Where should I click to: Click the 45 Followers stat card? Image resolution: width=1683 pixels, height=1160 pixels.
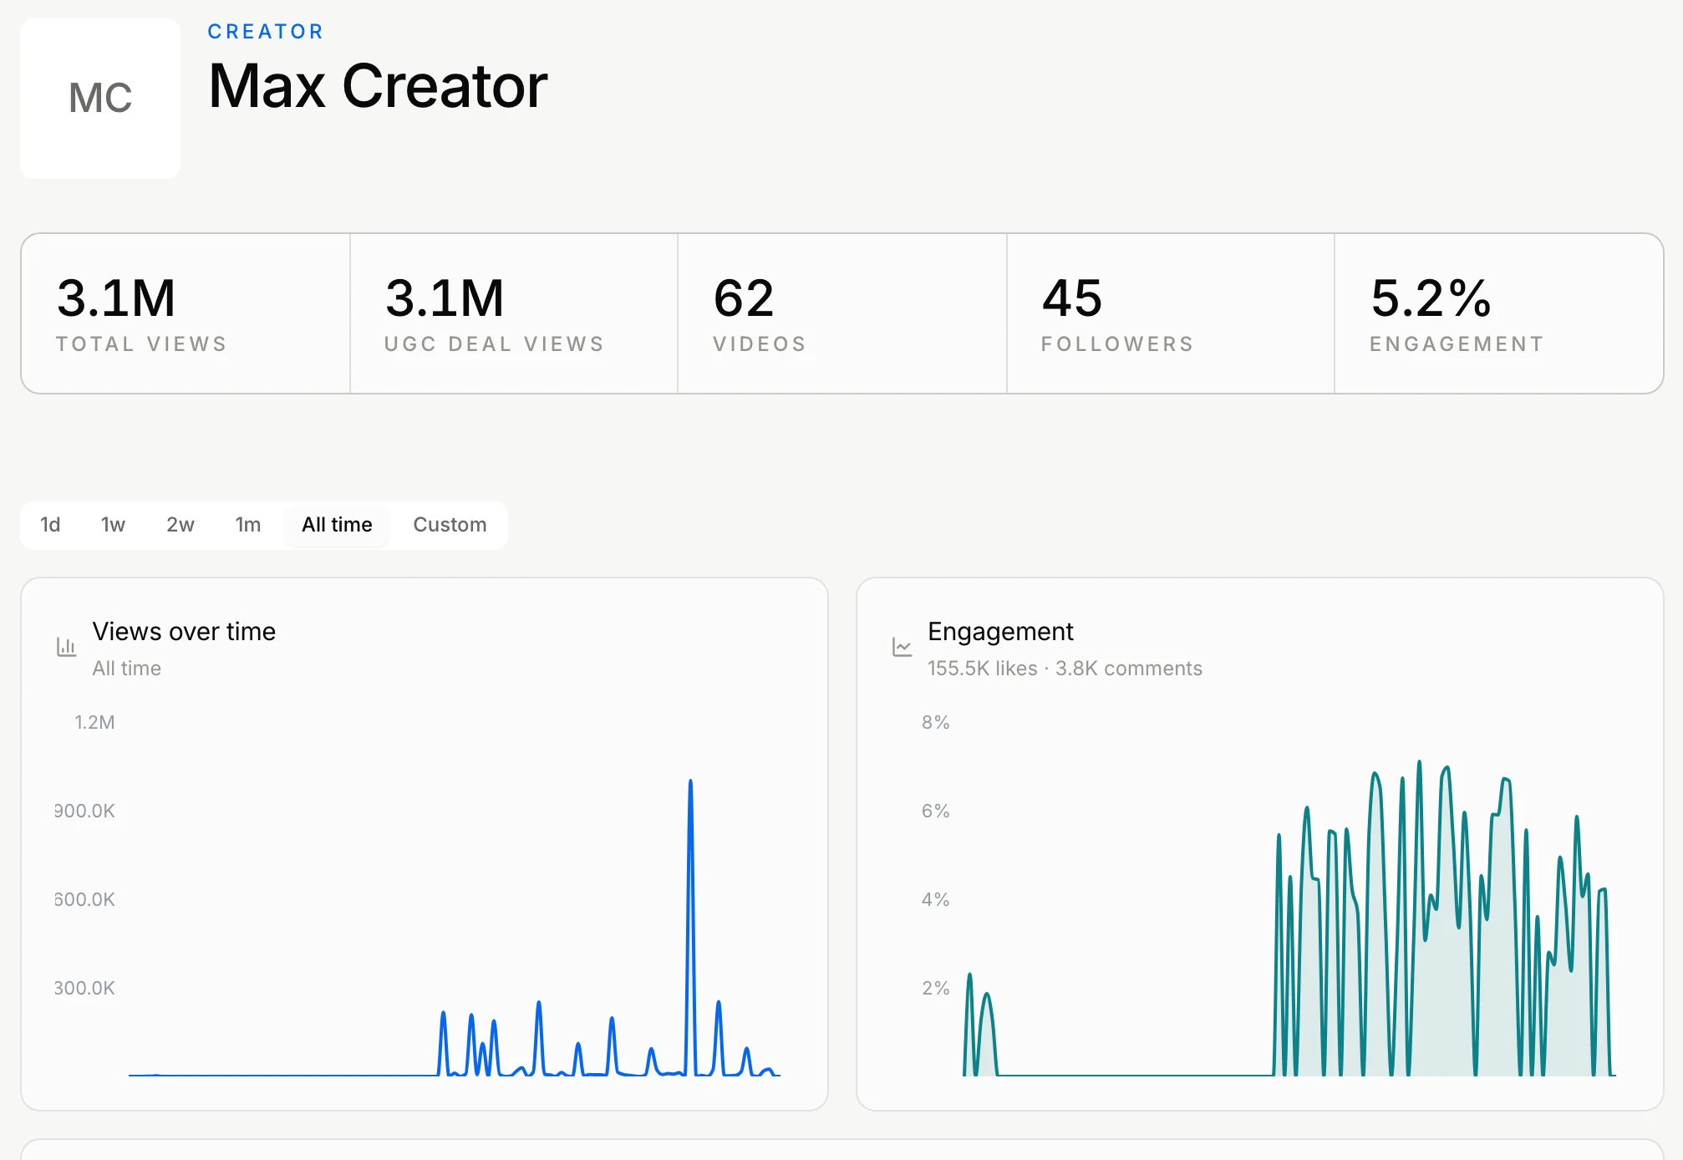(x=1171, y=313)
